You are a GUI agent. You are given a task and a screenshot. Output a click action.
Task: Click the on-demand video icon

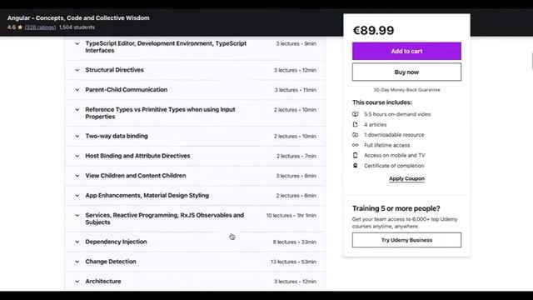(356, 114)
